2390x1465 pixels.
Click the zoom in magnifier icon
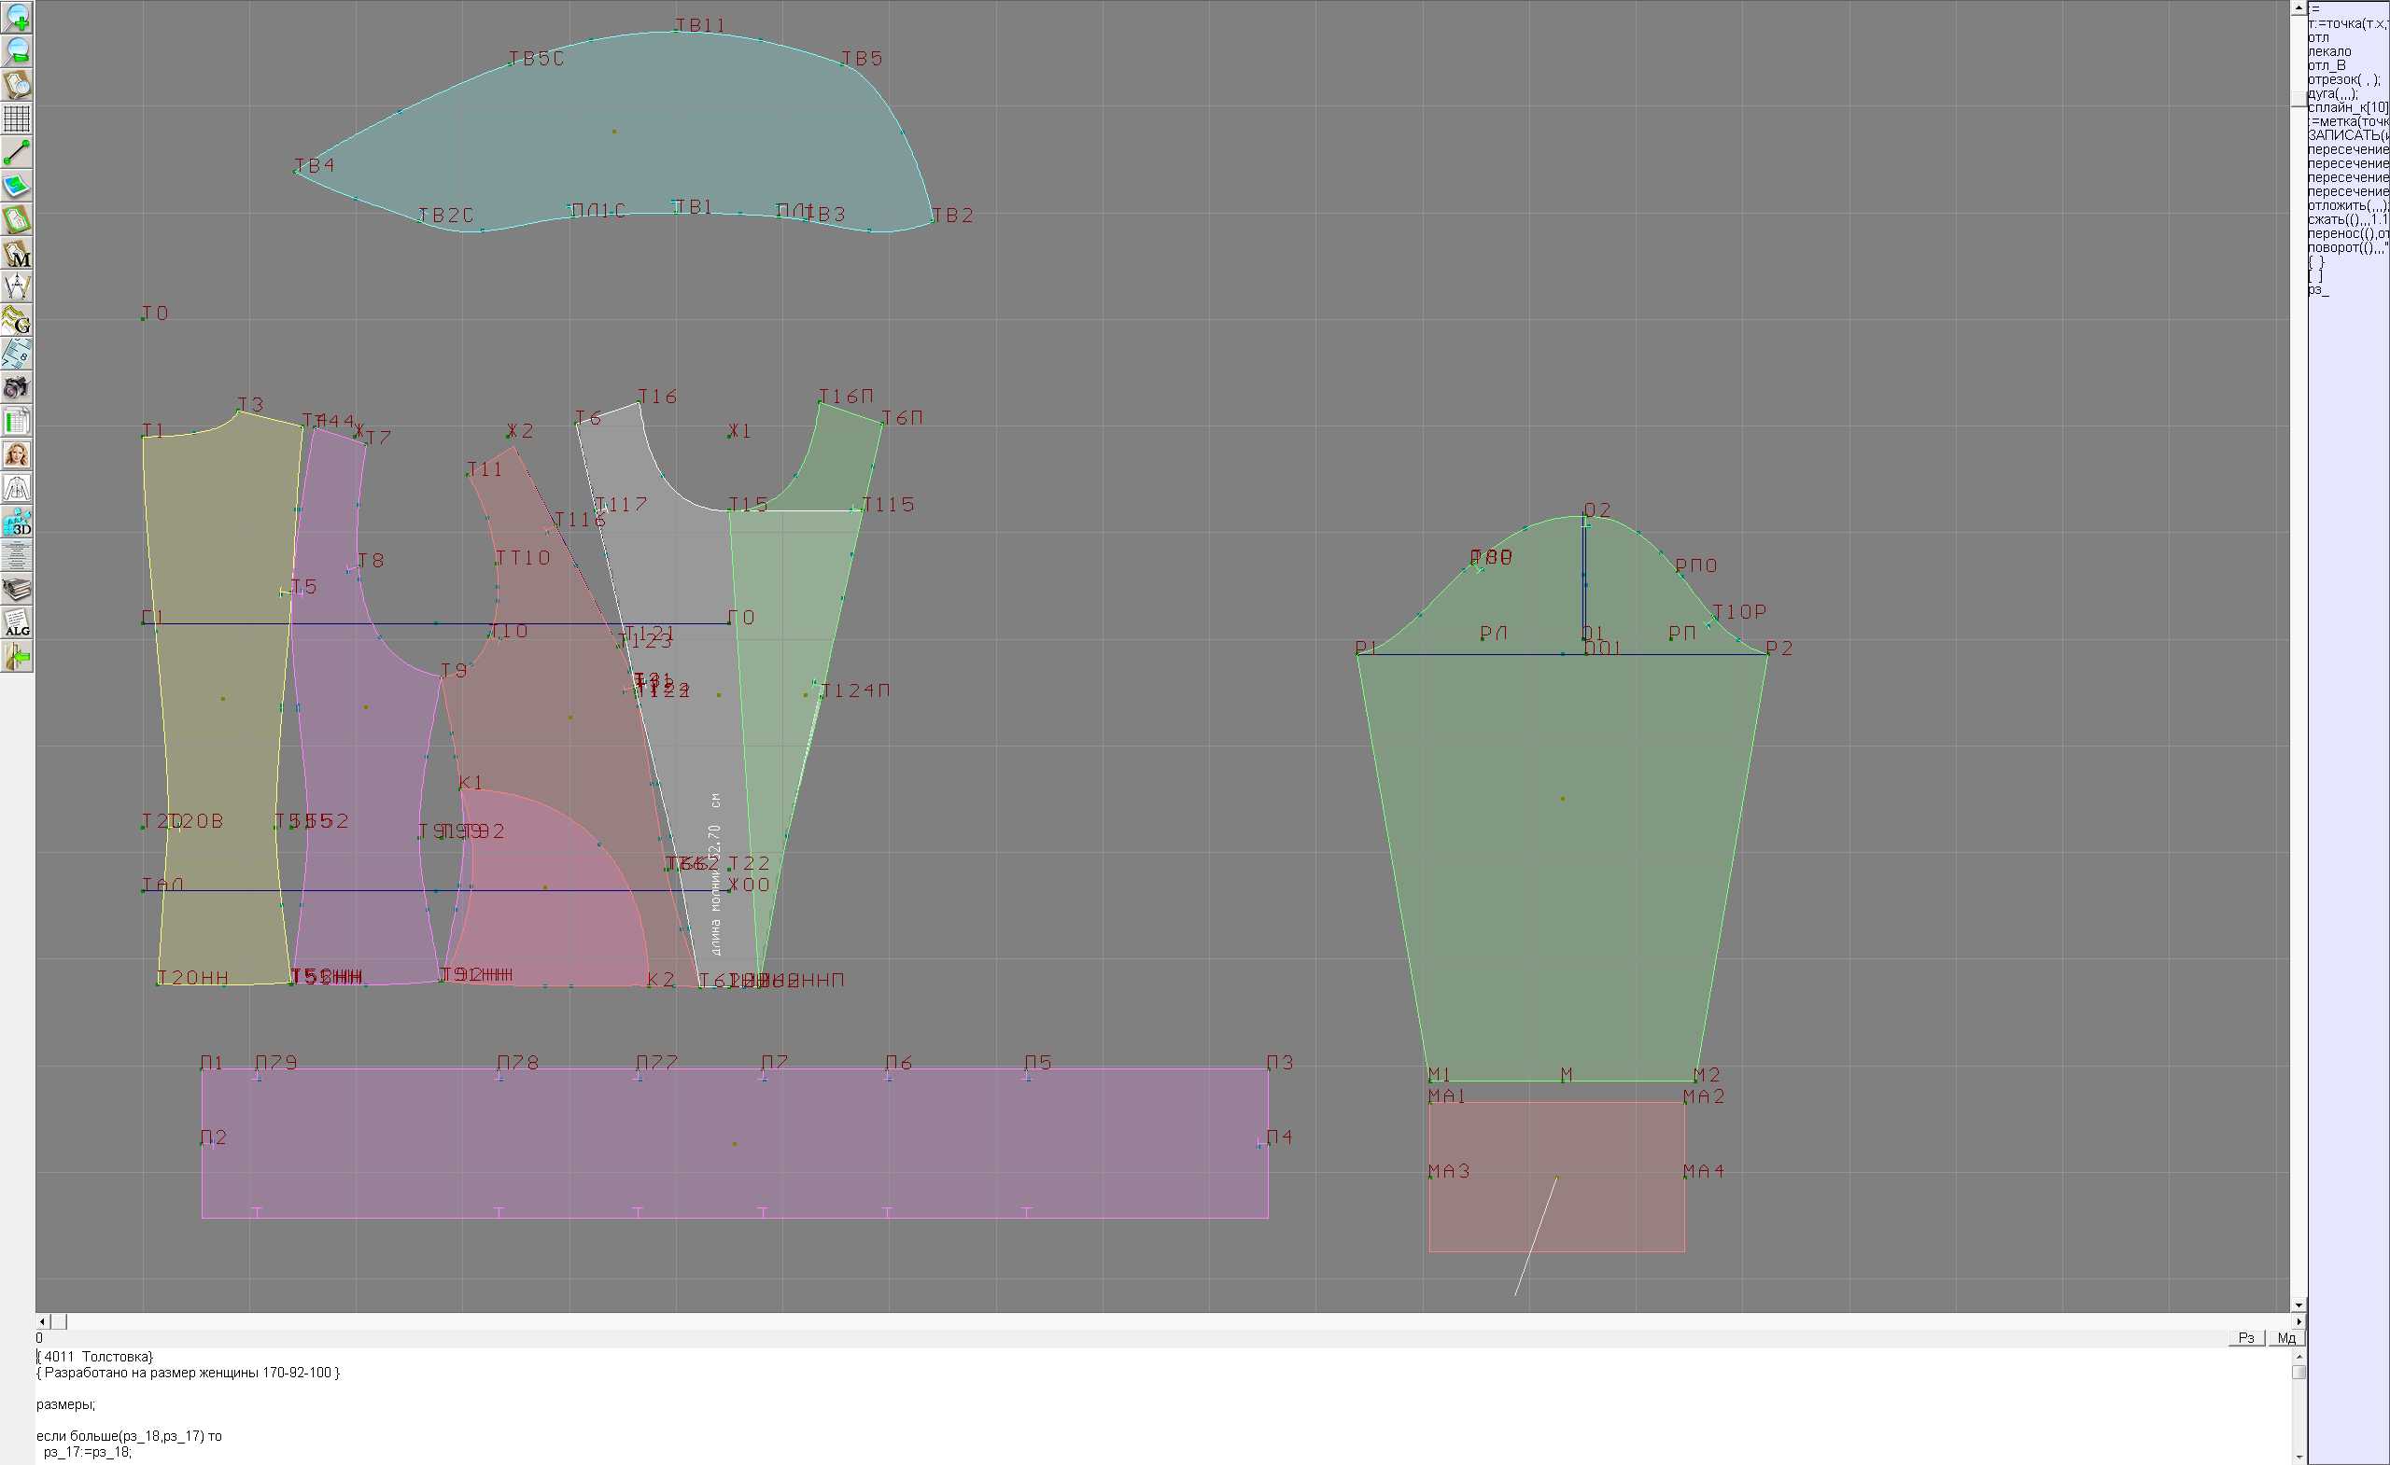17,18
